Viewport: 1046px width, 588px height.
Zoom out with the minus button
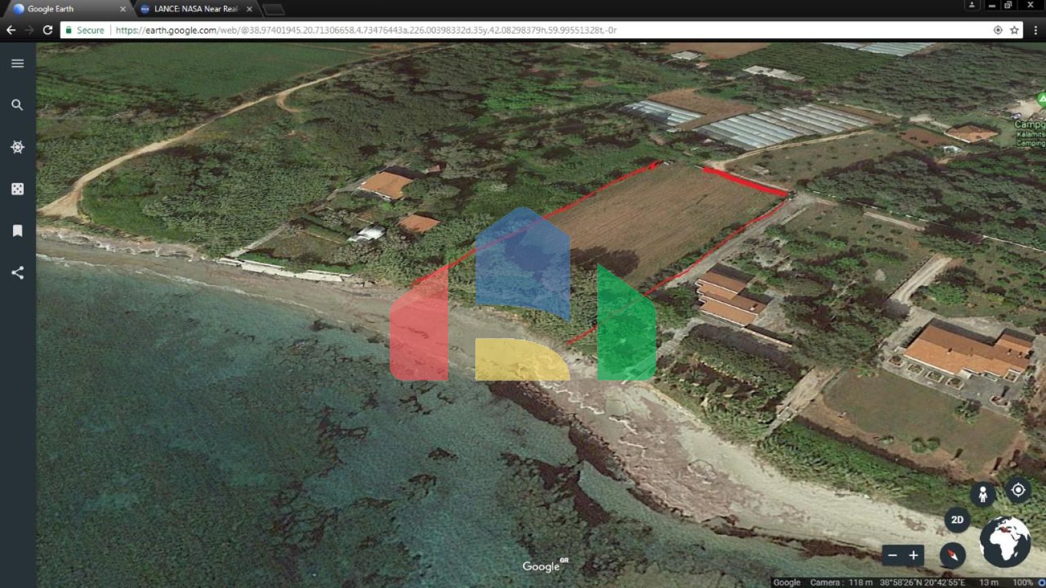pyautogui.click(x=892, y=555)
